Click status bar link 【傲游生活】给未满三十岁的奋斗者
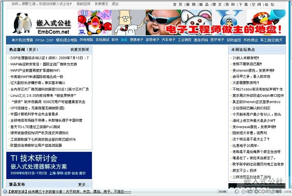 [69, 191]
